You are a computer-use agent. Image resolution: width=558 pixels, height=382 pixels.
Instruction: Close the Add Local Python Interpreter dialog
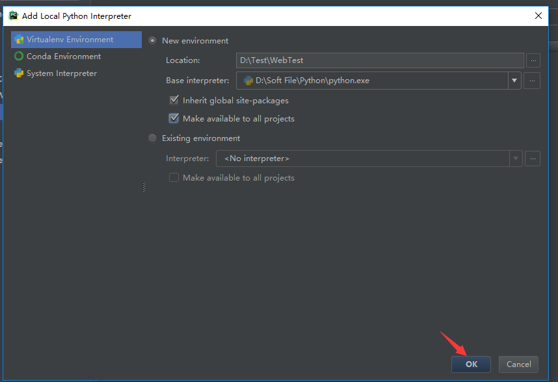[538, 16]
